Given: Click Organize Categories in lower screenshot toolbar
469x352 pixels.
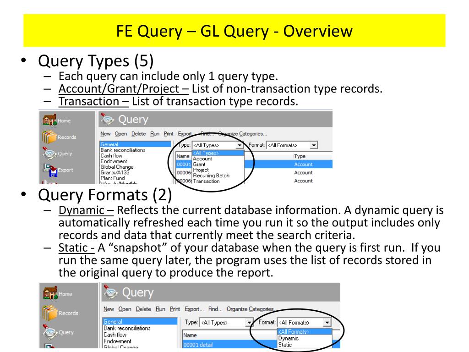Looking at the screenshot, I should coord(250,309).
